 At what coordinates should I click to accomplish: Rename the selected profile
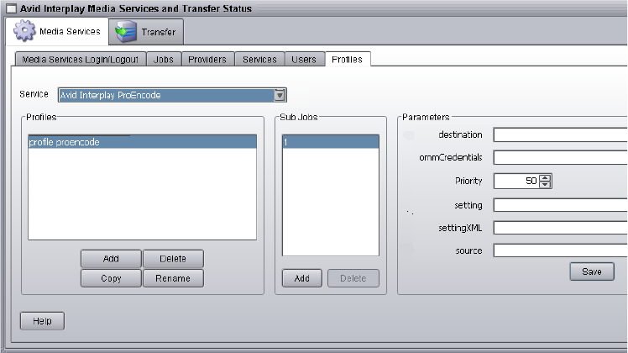tap(173, 278)
